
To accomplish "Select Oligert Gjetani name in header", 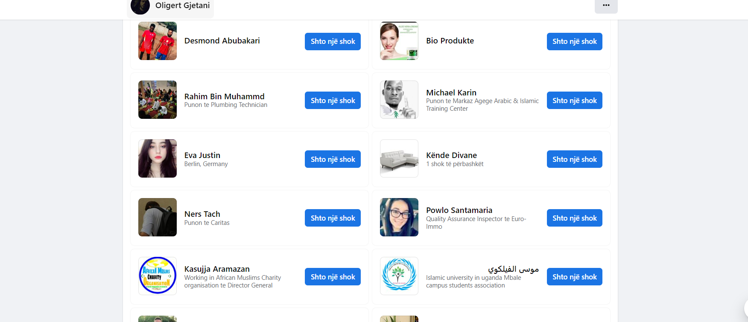I will pyautogui.click(x=182, y=5).
